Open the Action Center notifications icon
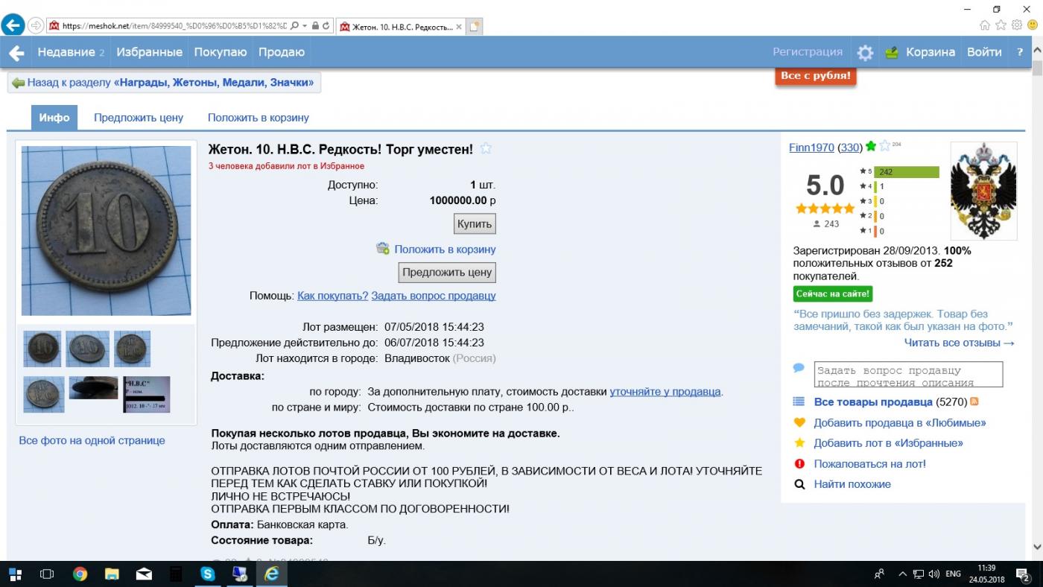The width and height of the screenshot is (1043, 587). (1023, 574)
